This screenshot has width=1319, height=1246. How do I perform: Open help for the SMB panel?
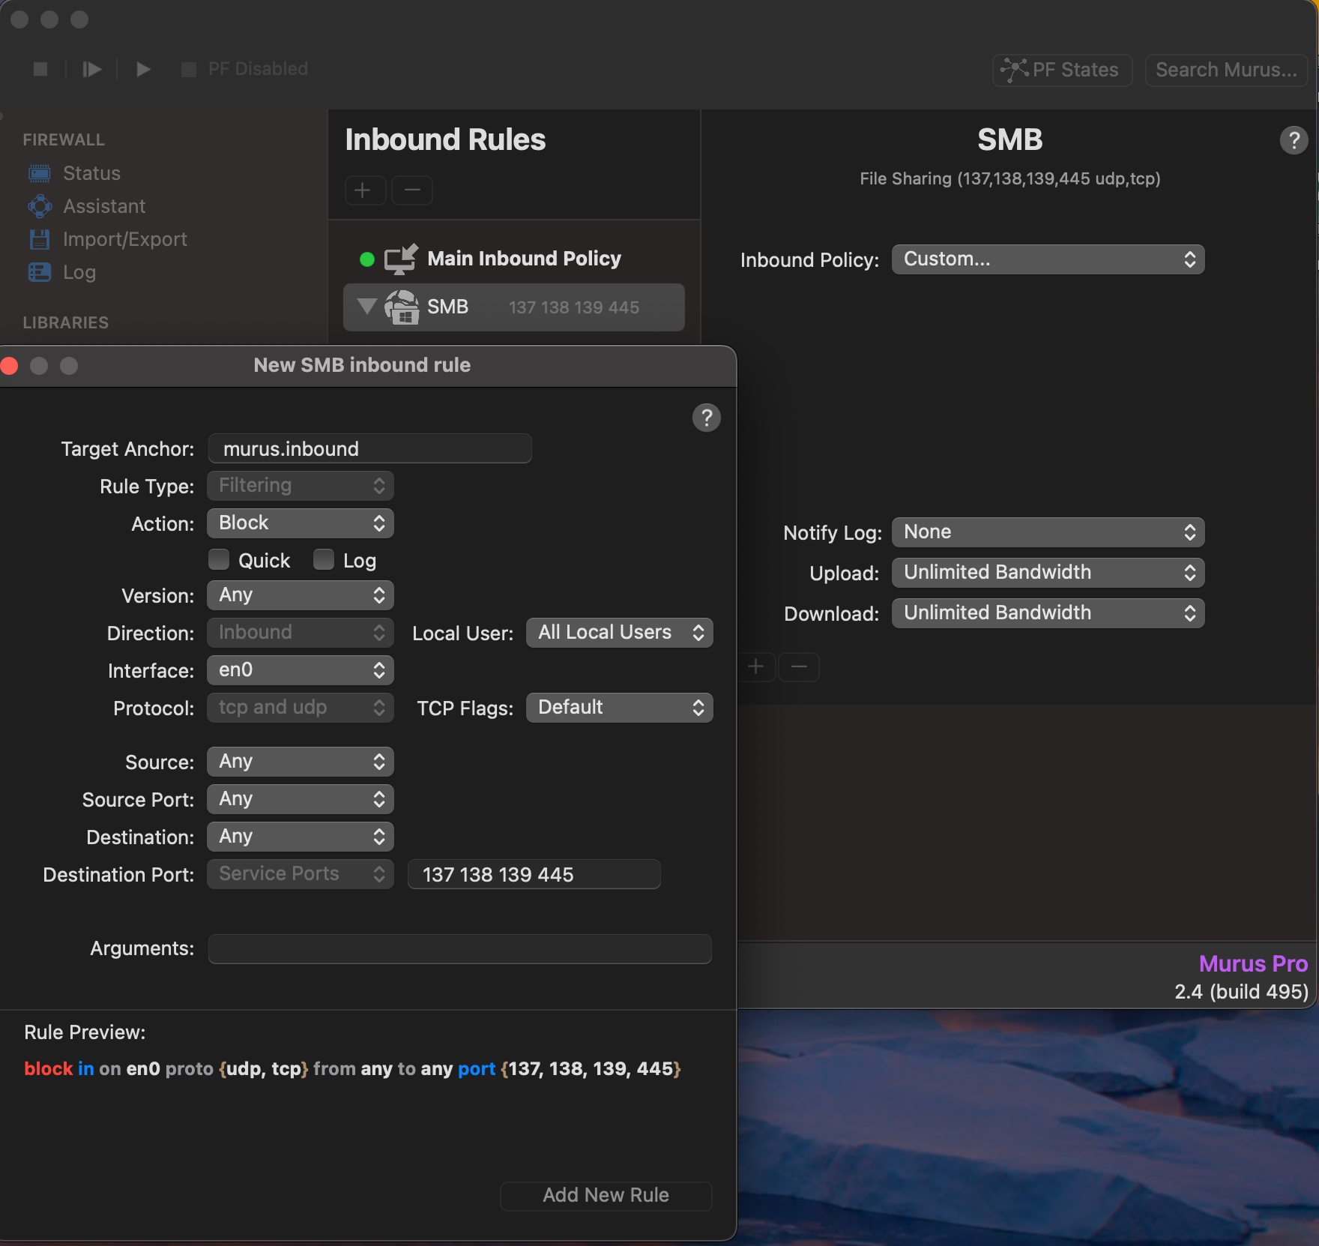pos(1294,140)
